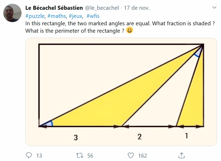
Task: Click the perimeter question text line
Action: pos(75,31)
